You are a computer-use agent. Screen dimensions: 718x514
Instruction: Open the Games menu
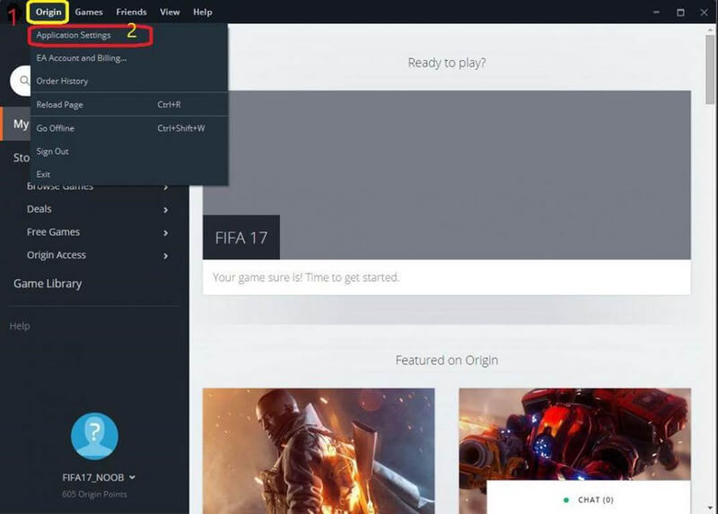pos(89,12)
